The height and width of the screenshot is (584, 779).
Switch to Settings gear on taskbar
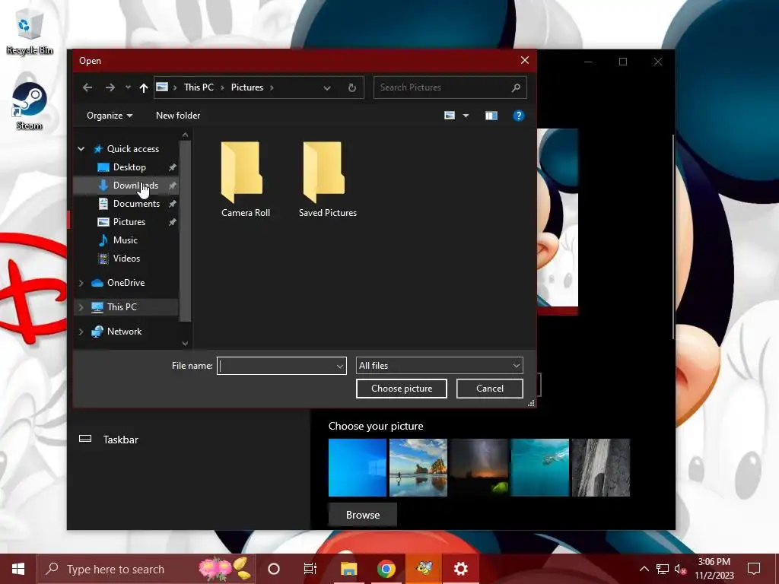click(x=460, y=569)
